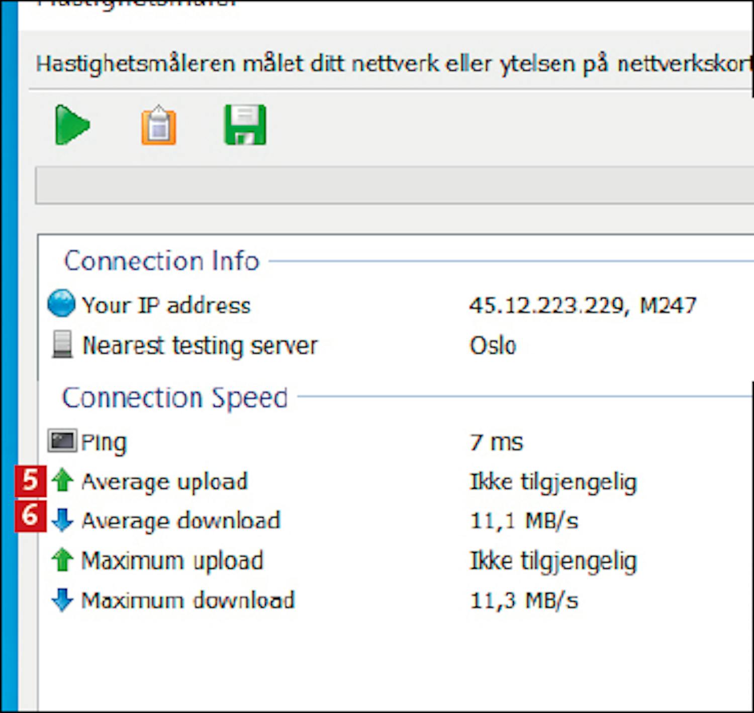
Task: Click the 11,3 MB/s maximum download value
Action: click(x=524, y=600)
